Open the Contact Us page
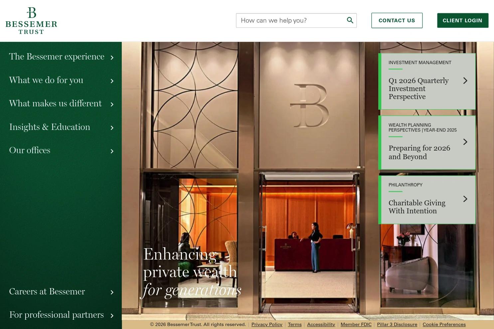Image resolution: width=494 pixels, height=329 pixels. click(397, 21)
